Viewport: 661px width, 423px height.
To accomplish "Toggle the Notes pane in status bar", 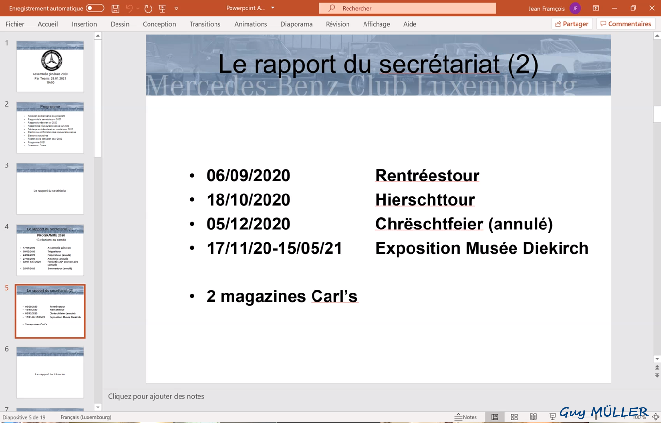I will 465,417.
